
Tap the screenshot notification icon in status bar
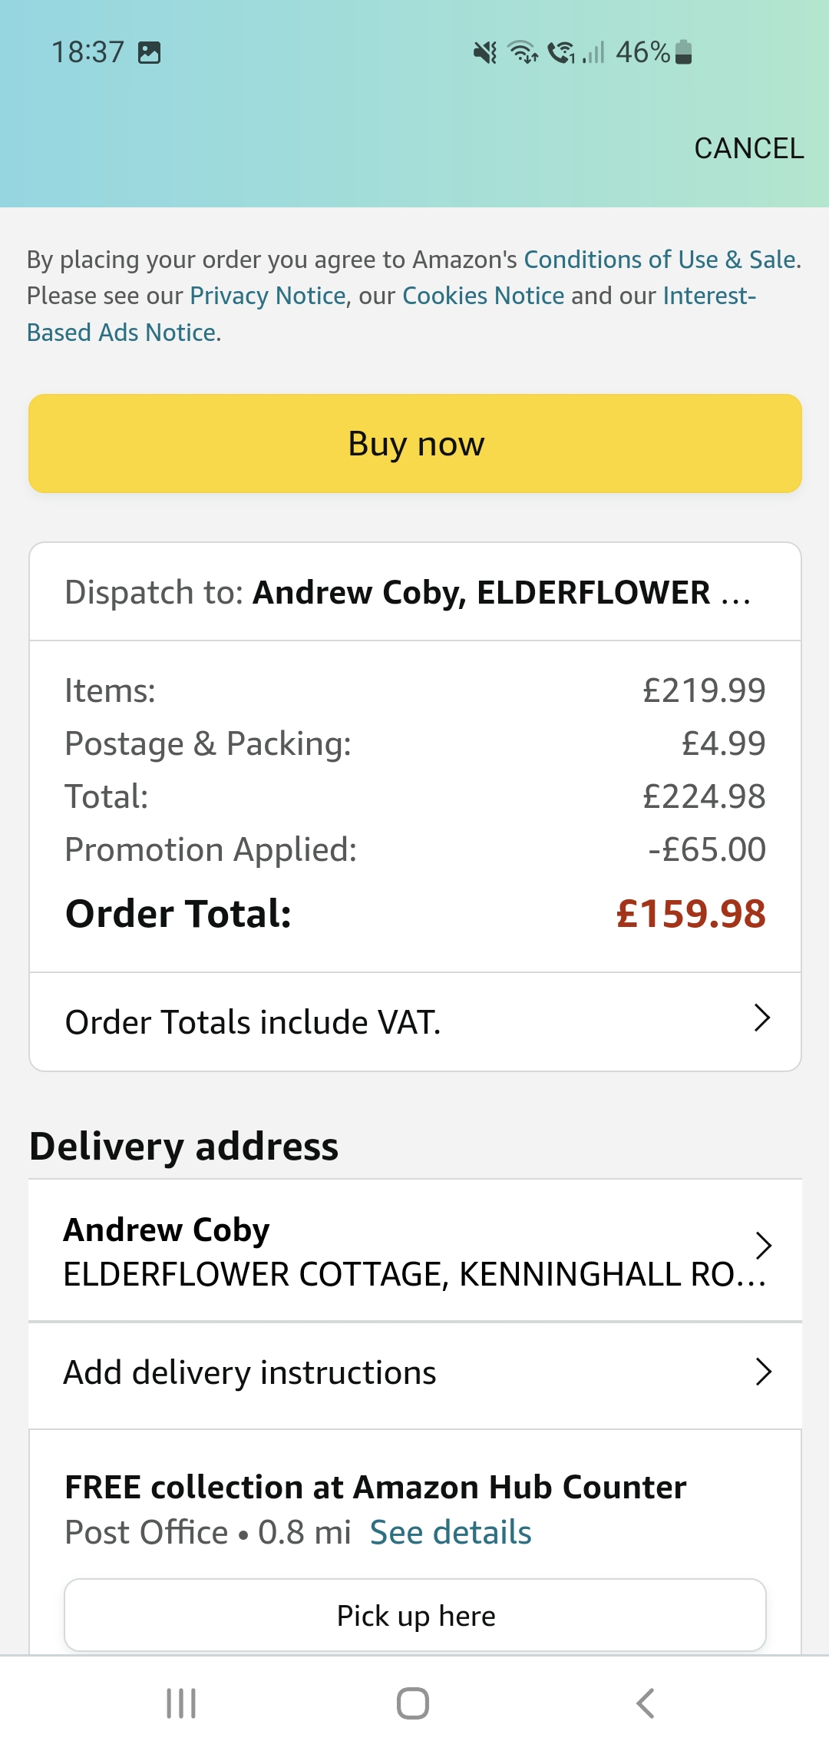pos(149,53)
